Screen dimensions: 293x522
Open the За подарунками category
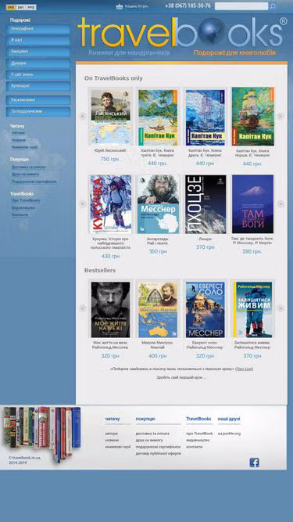click(38, 112)
